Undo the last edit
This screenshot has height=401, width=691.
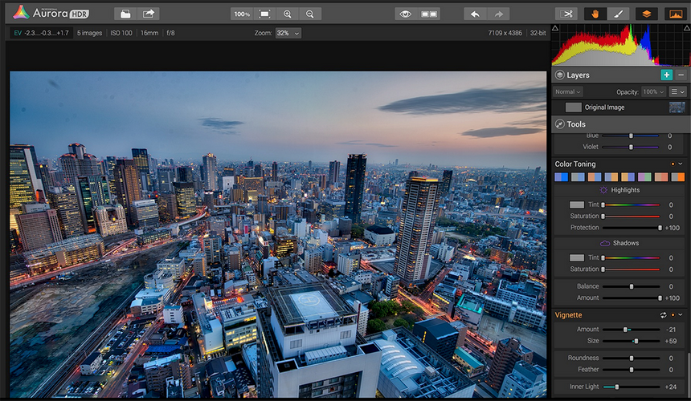pyautogui.click(x=475, y=14)
